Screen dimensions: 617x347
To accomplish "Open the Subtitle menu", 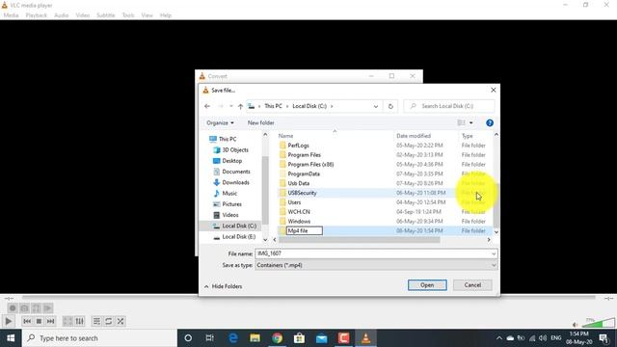I will click(x=106, y=15).
